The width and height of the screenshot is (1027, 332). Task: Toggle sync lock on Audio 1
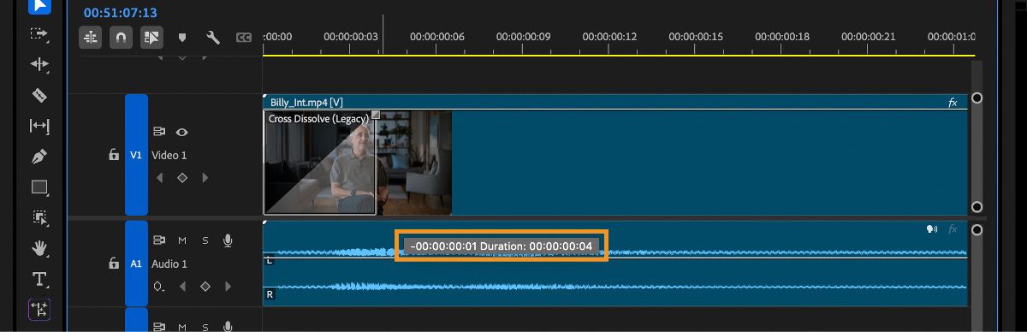point(159,240)
